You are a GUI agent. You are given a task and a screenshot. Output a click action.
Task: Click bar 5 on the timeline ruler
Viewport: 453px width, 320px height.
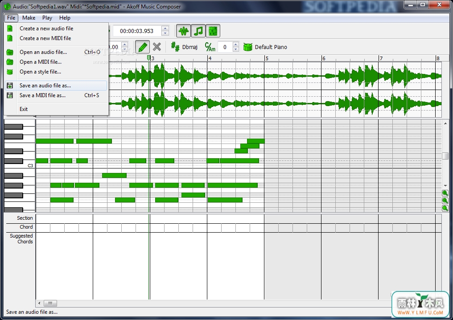tap(267, 58)
